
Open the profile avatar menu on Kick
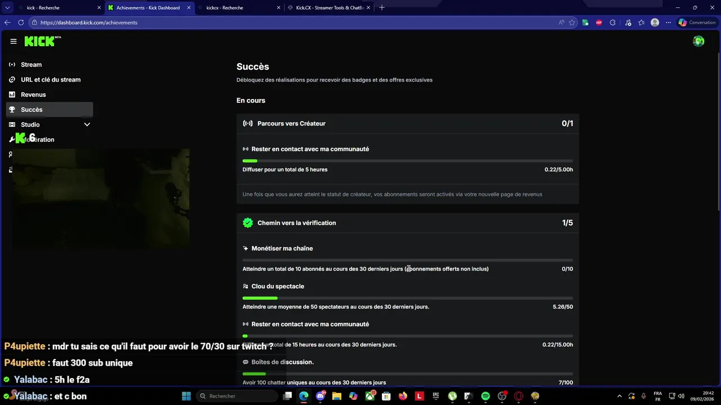pyautogui.click(x=698, y=41)
